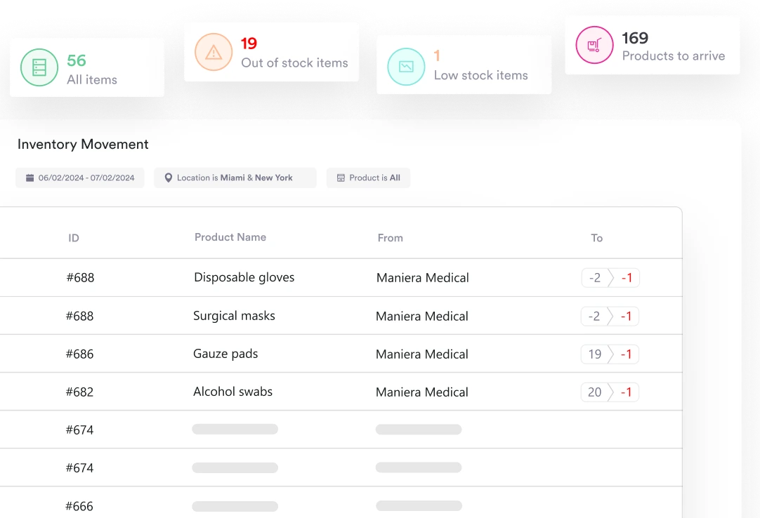The width and height of the screenshot is (760, 518).
Task: Open the 169 Products to arrive card
Action: [652, 46]
